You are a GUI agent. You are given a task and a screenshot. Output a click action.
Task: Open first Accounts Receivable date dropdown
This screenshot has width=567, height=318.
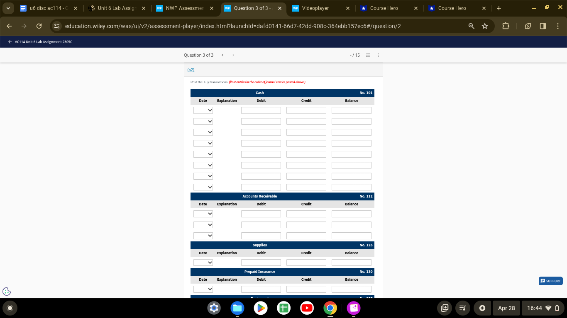203,214
